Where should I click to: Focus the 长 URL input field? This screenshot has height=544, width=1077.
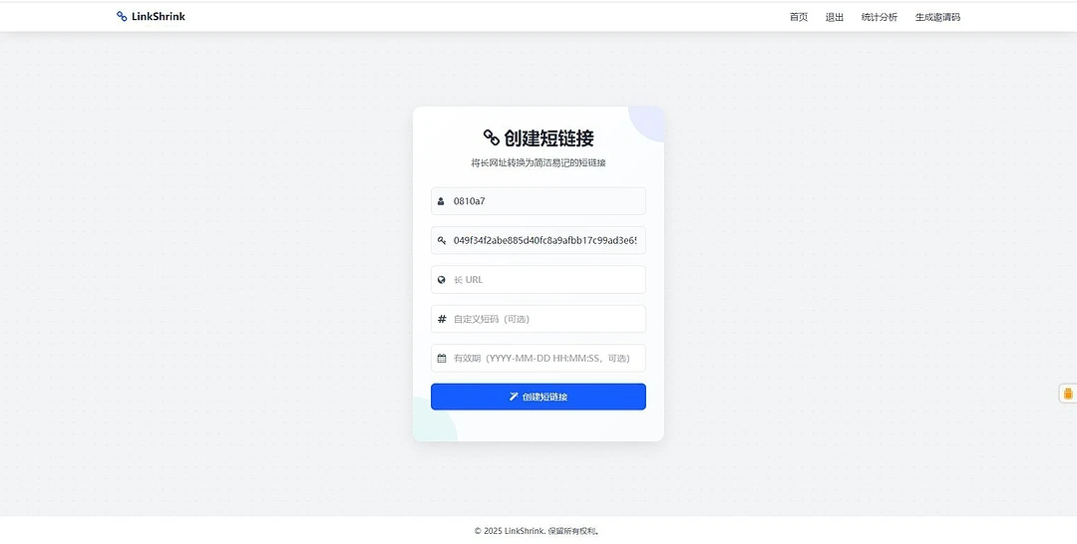pyautogui.click(x=538, y=280)
